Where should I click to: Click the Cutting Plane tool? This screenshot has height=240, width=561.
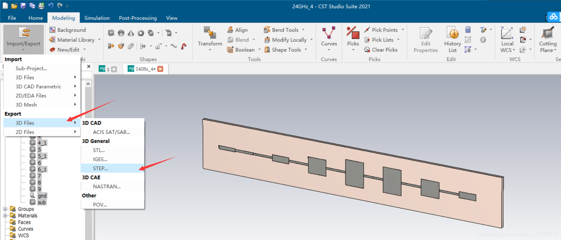pyautogui.click(x=548, y=40)
